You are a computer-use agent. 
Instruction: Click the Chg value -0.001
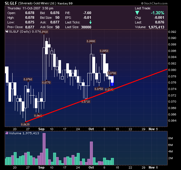159,18
